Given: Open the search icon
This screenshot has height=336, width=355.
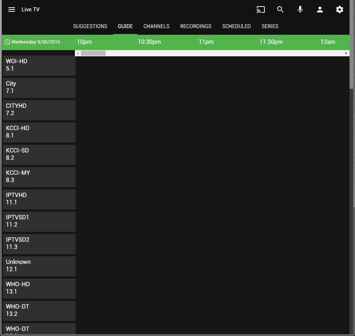Looking at the screenshot, I should [280, 10].
